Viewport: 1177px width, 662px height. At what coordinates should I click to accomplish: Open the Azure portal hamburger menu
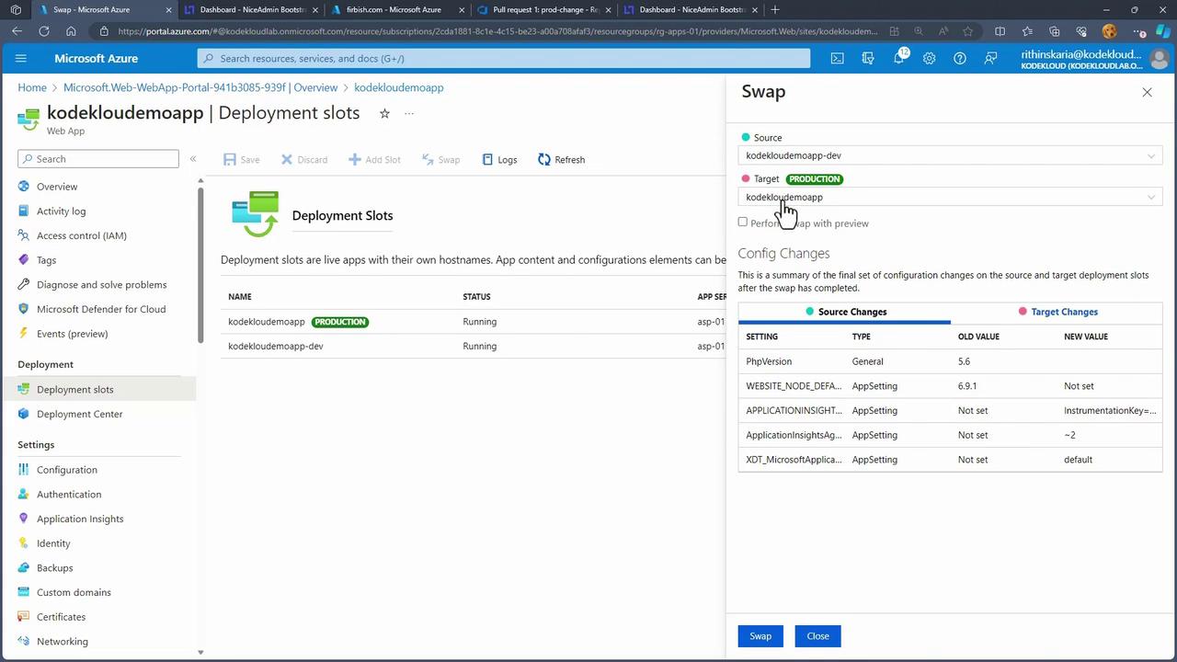(x=20, y=58)
